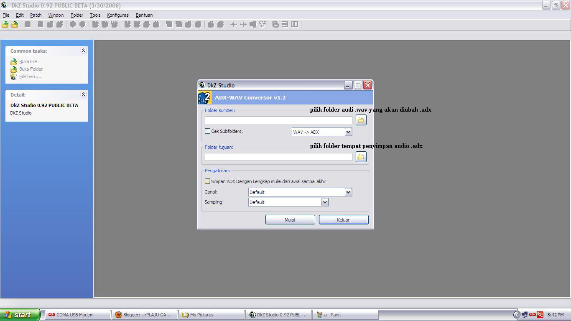Click the Buka Folder icon in Common tasks
The image size is (571, 321).
click(x=14, y=69)
